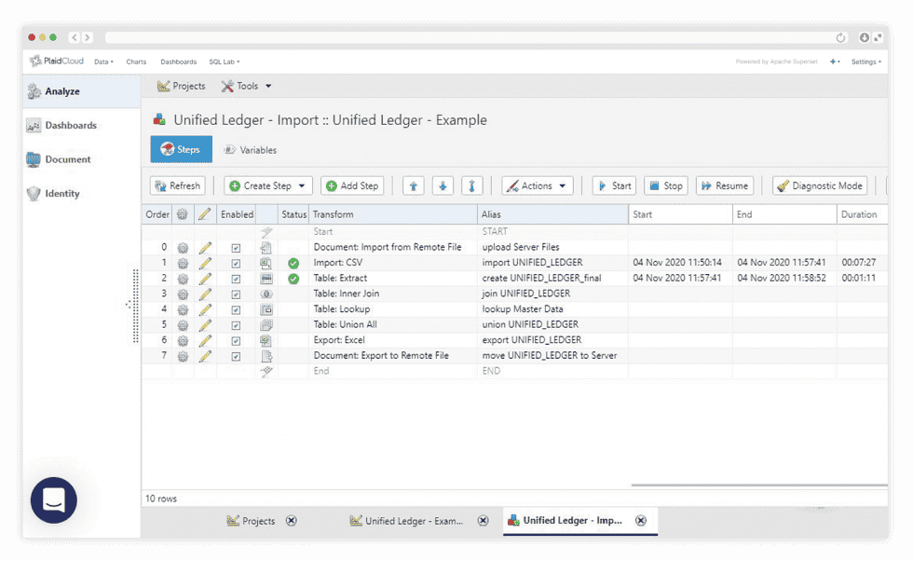Expand the SQL Lab dropdown
Image resolution: width=913 pixels, height=561 pixels.
[x=225, y=62]
